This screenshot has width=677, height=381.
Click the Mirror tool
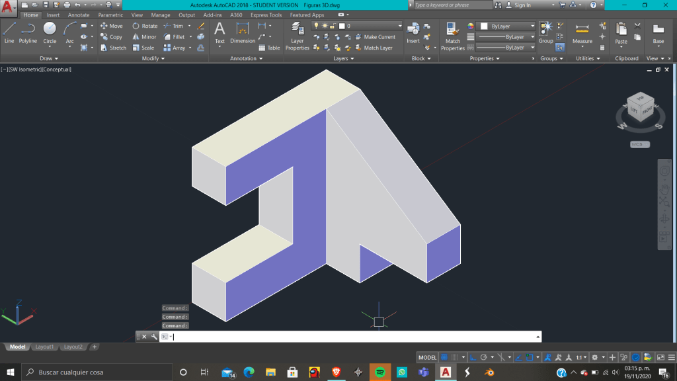144,37
